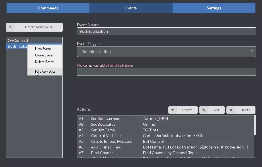Pick Delete Event from the context menu
This screenshot has width=262, height=167.
click(x=44, y=62)
